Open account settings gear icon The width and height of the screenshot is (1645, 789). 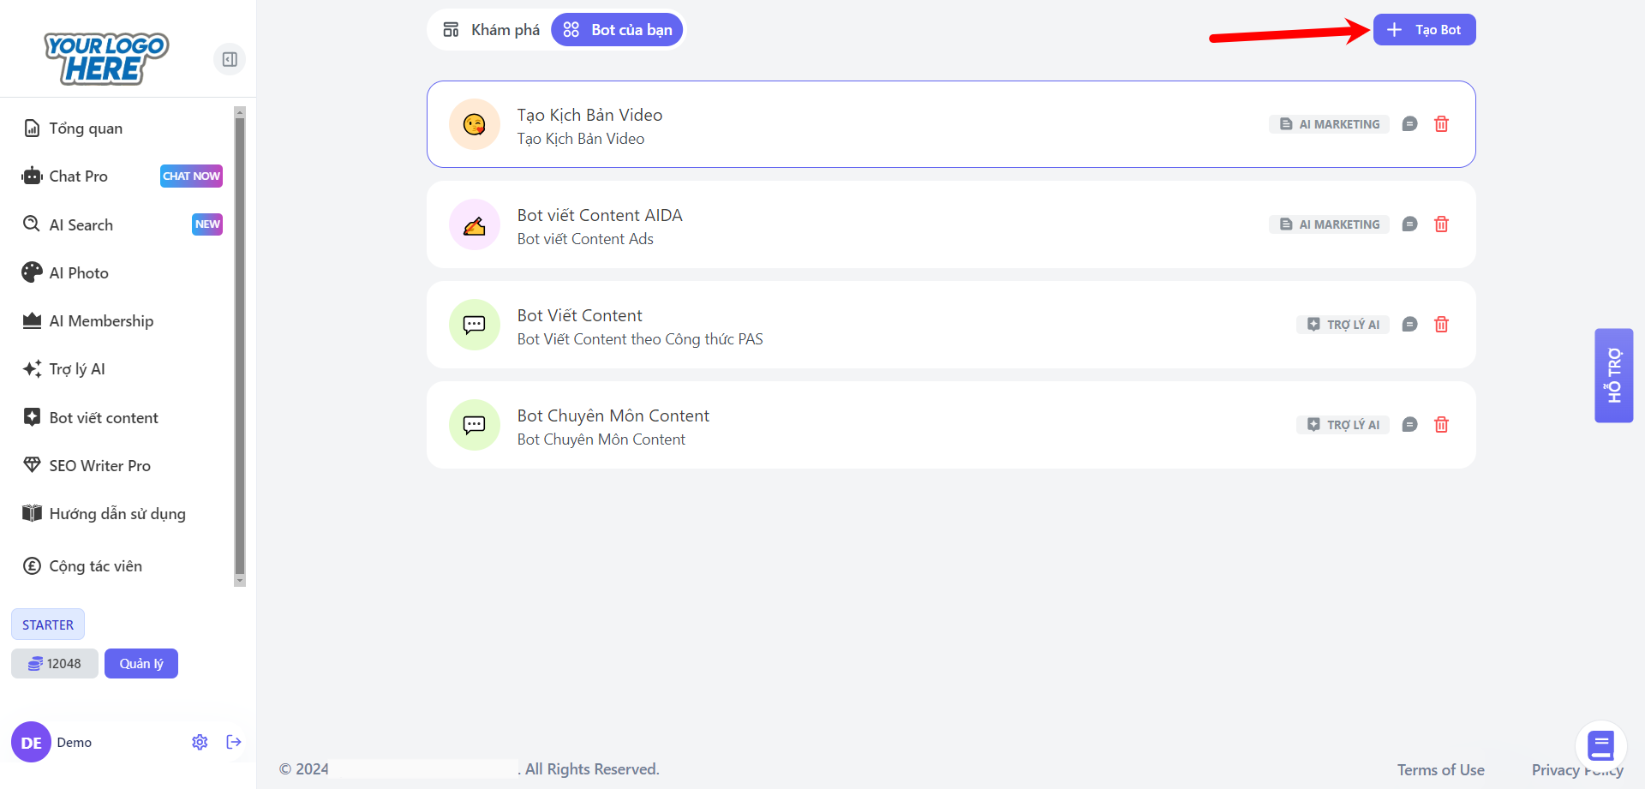click(x=200, y=742)
